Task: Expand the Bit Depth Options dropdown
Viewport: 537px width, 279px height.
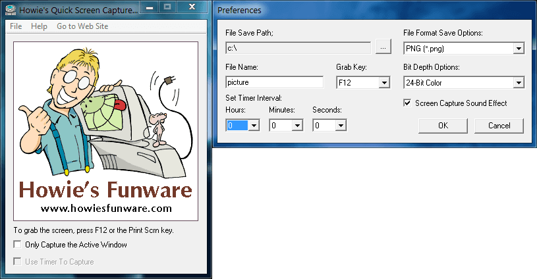Action: click(519, 83)
